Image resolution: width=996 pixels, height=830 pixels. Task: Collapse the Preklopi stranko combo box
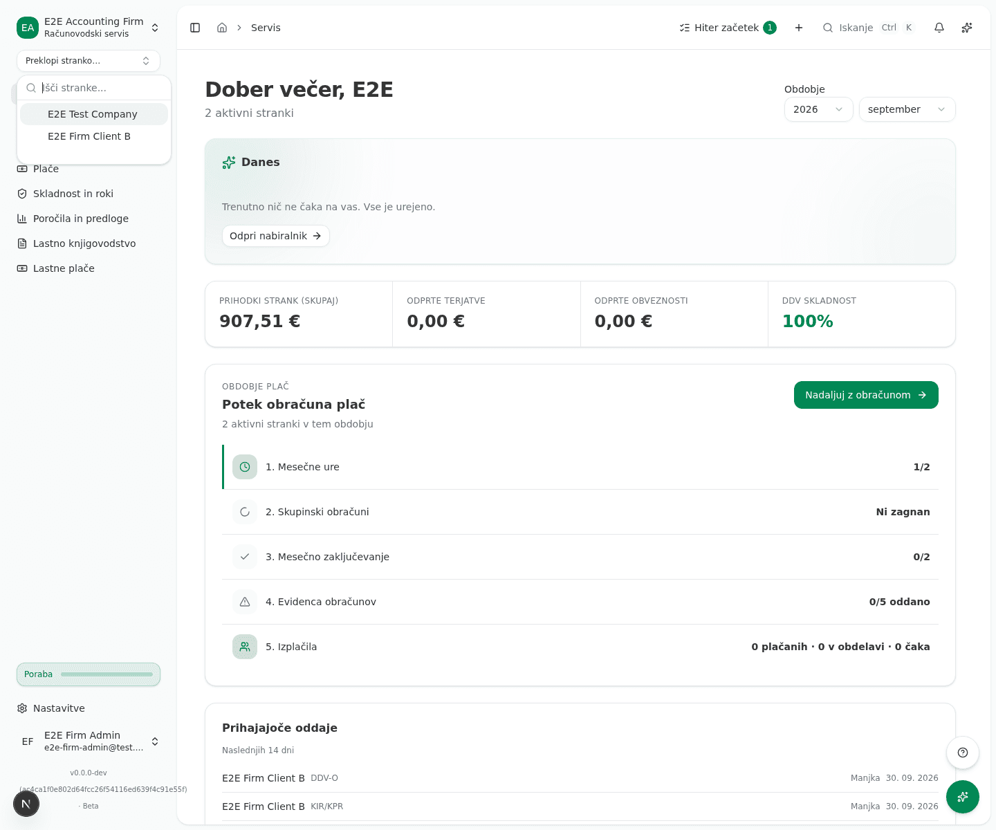click(x=89, y=61)
